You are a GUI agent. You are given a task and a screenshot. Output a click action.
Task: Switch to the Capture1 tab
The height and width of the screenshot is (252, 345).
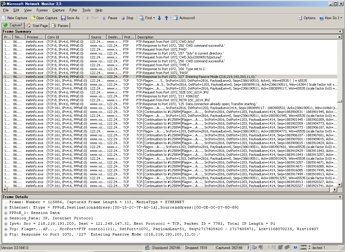(x=13, y=25)
